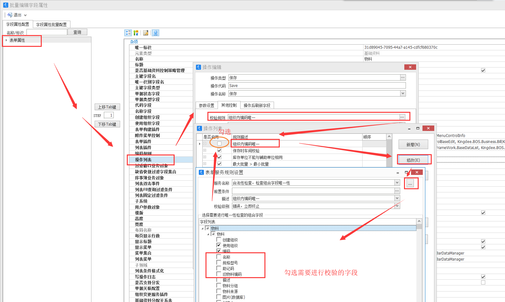Click the categorized view icon in property toolbar
This screenshot has height=302, width=505.
pyautogui.click(x=128, y=33)
